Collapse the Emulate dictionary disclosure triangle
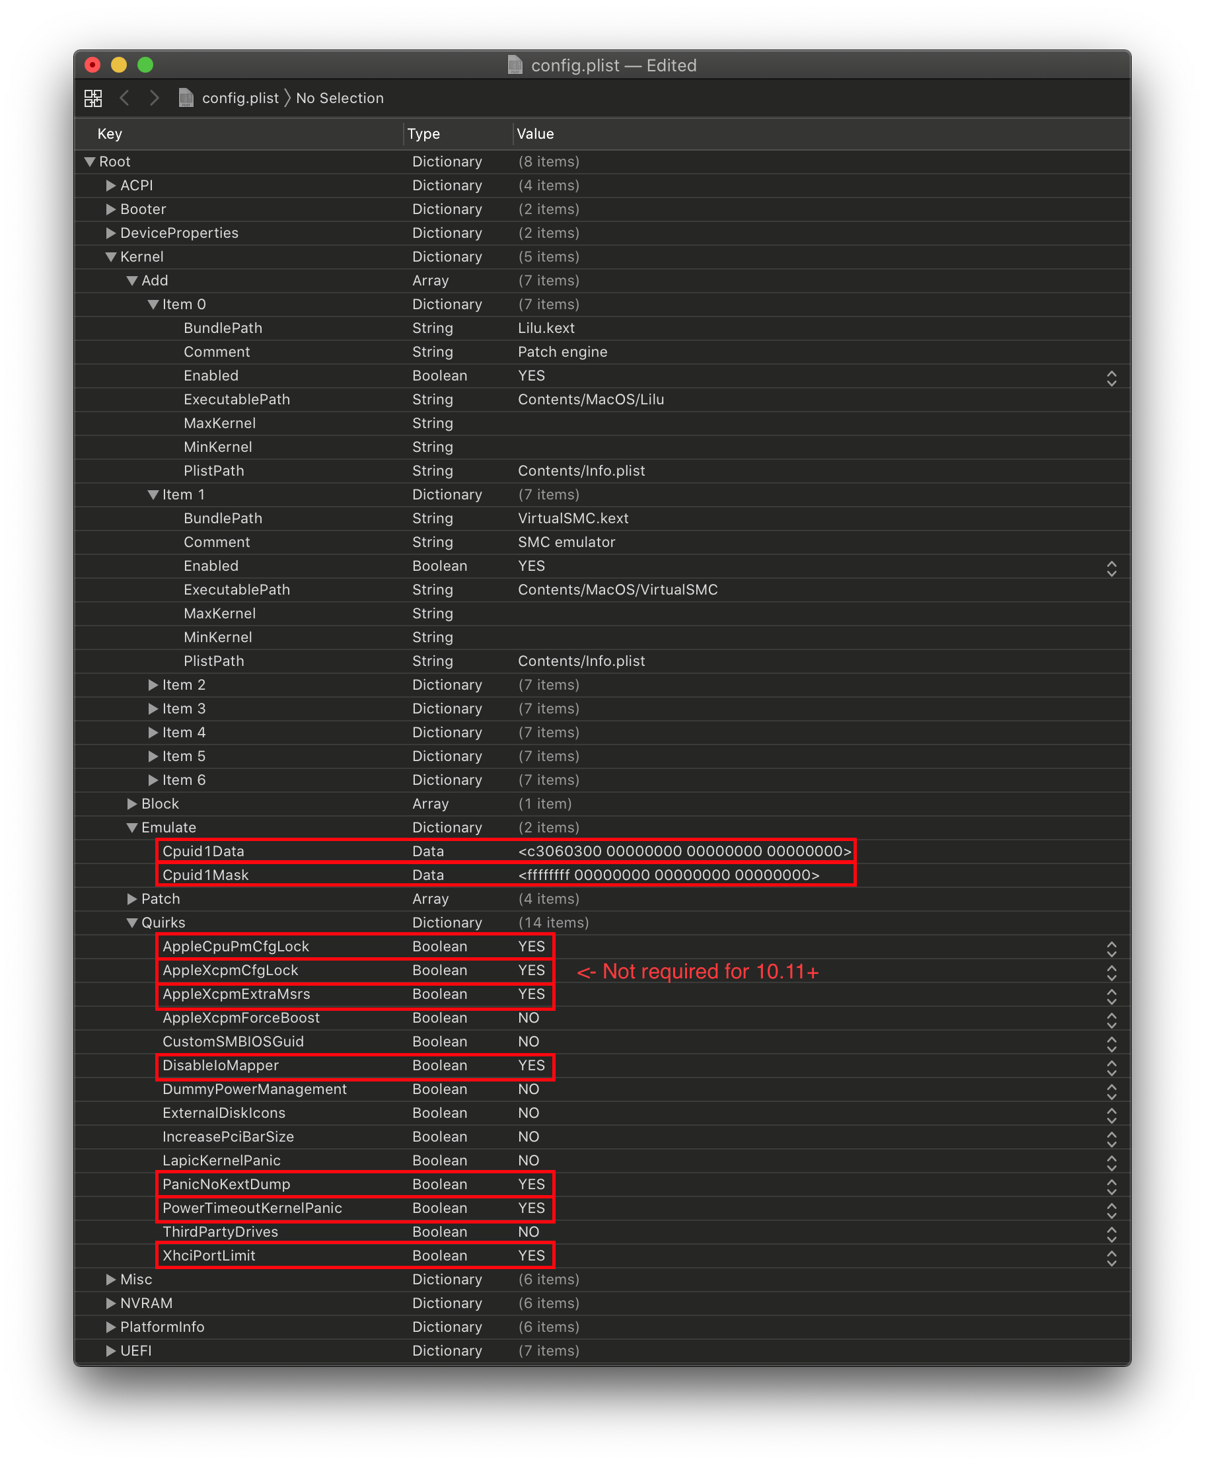The width and height of the screenshot is (1205, 1464). (132, 826)
